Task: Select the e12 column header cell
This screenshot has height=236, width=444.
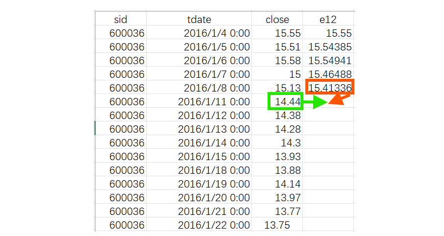Action: pos(328,19)
